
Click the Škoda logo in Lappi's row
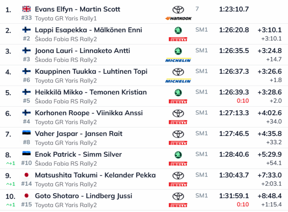tap(178, 30)
